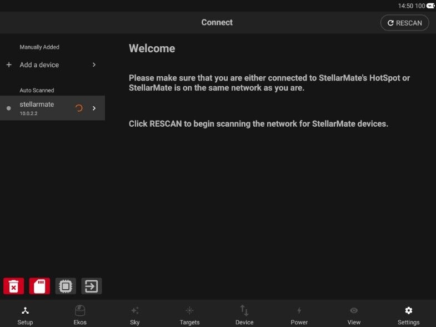Click the Welcome heading
This screenshot has height=327, width=436.
(152, 48)
